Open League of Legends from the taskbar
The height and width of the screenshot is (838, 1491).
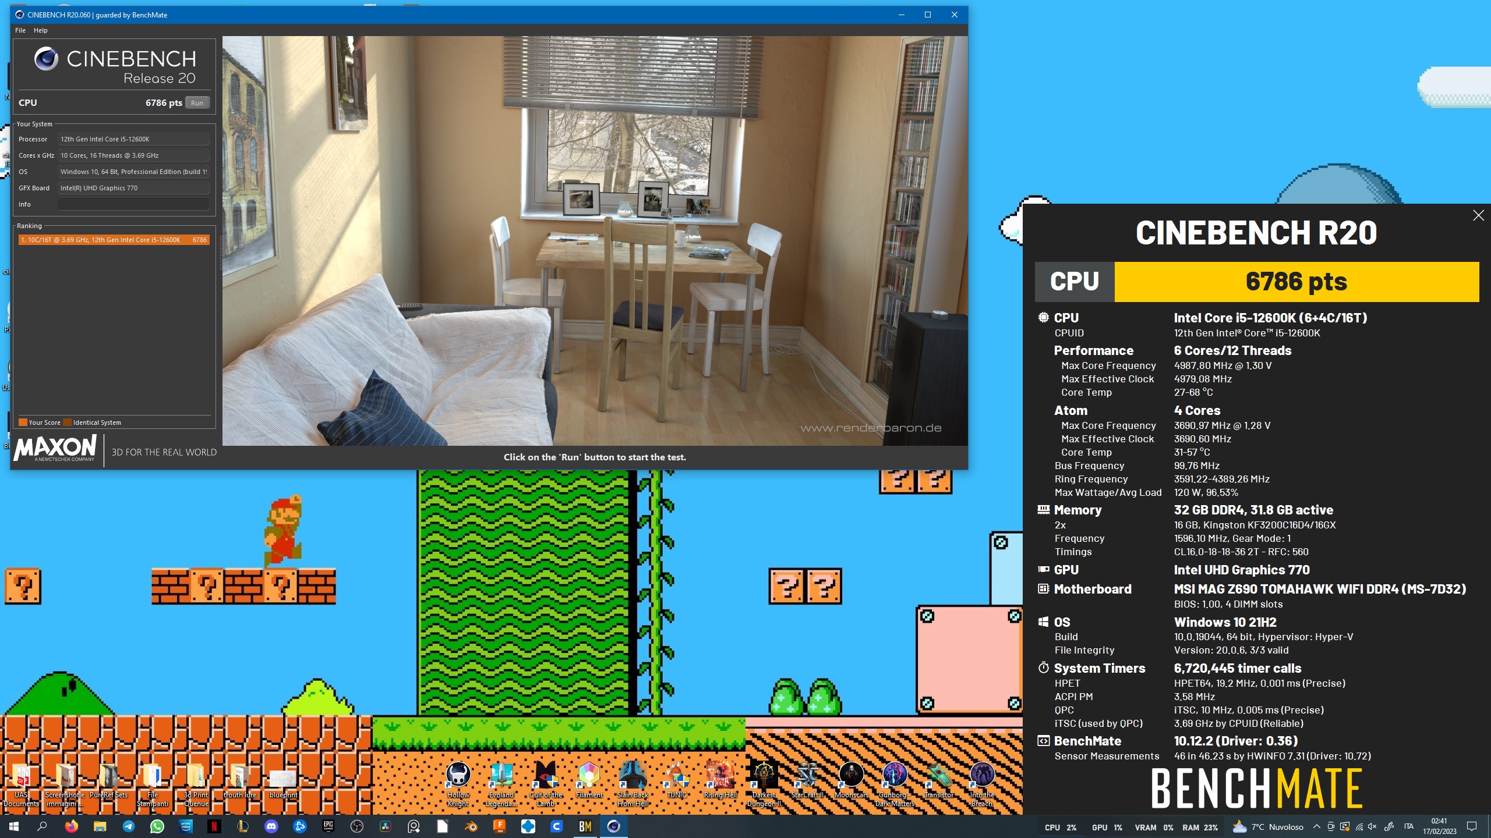[x=242, y=826]
